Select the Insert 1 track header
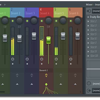 tap(5, 12)
